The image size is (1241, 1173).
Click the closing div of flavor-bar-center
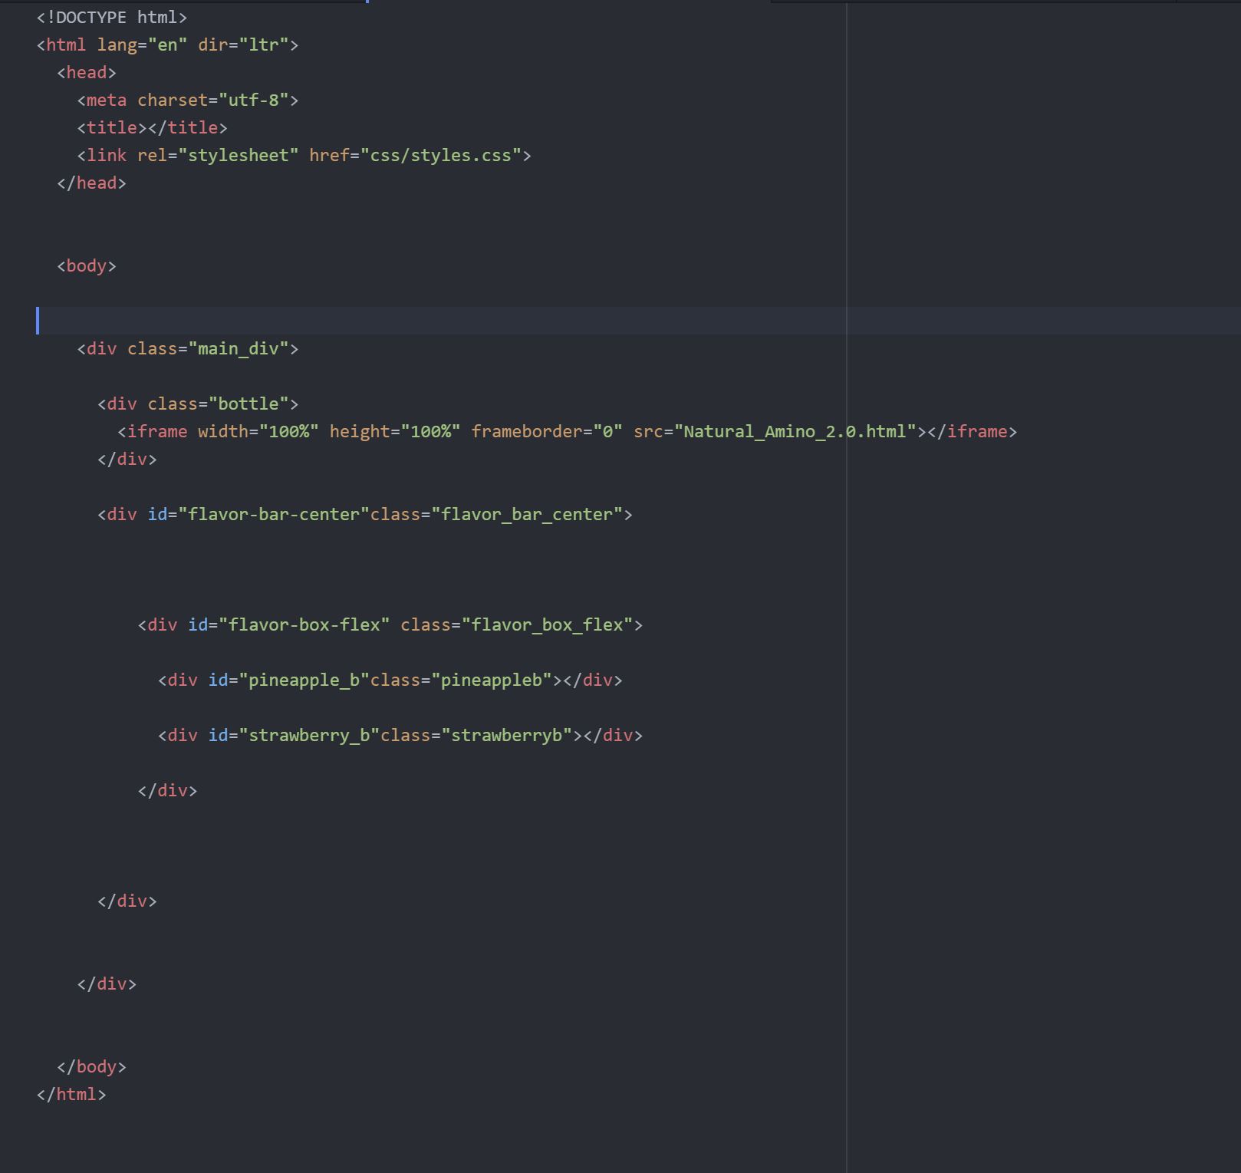127,901
